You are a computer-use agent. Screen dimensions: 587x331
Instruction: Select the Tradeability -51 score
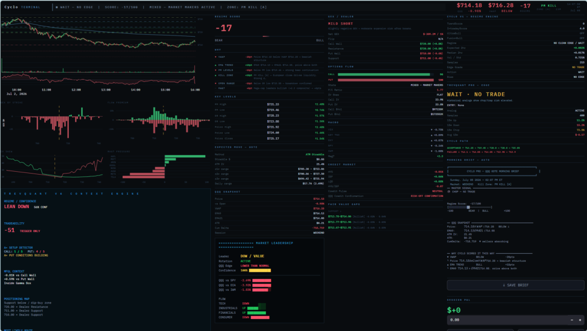9,230
